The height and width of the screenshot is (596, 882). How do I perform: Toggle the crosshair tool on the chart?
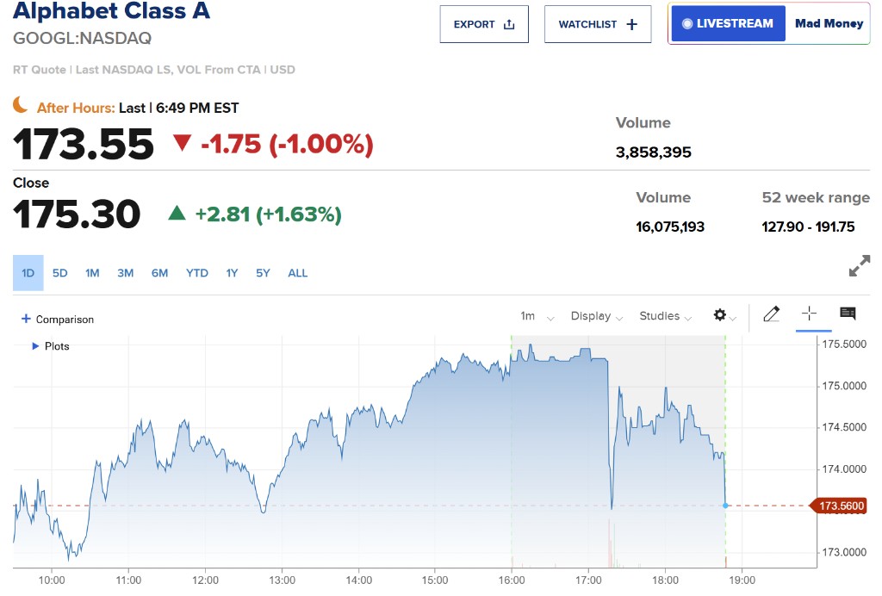tap(809, 314)
